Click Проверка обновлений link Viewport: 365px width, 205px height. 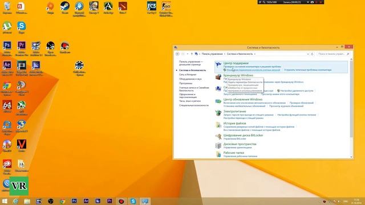[302, 102]
